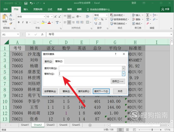Click the AutoSum sigma icon
This screenshot has width=174, height=132.
pos(148,15)
